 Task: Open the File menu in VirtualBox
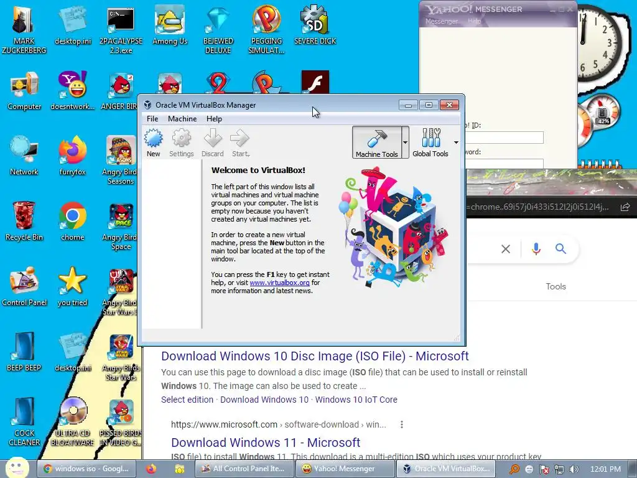click(152, 119)
